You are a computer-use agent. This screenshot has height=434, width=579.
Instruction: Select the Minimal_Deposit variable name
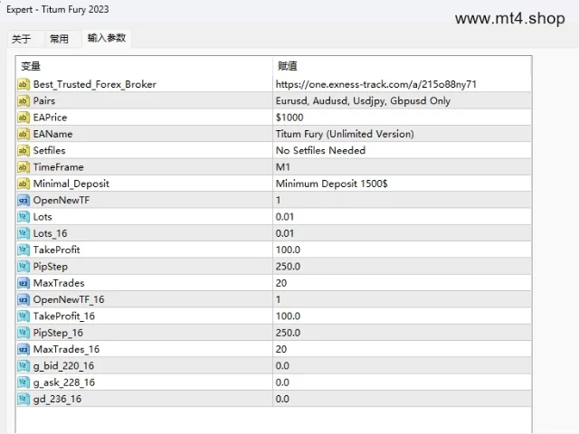tap(71, 184)
